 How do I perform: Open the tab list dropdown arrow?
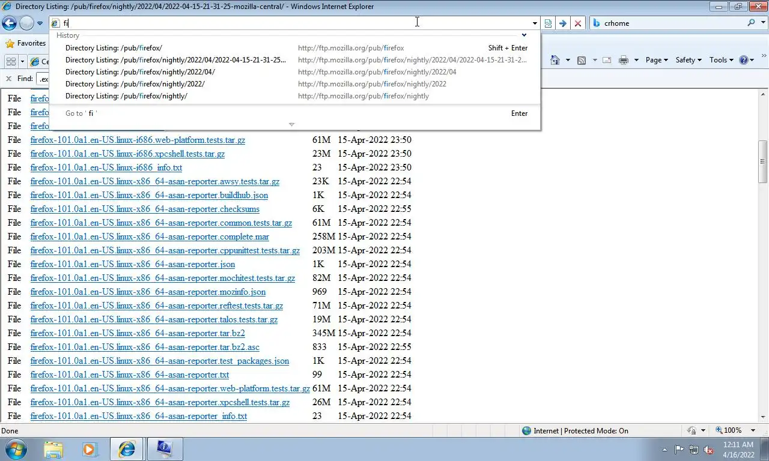pos(22,61)
